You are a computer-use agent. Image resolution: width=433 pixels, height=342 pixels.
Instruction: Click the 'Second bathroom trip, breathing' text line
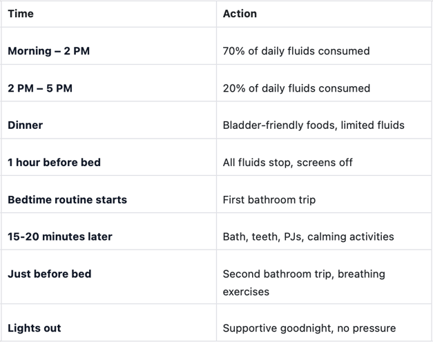304,274
